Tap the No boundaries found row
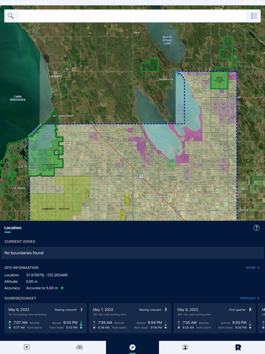Screen dimensions: 265x354 click(132, 253)
